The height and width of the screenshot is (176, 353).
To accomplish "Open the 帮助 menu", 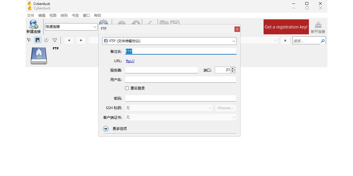I will (98, 16).
